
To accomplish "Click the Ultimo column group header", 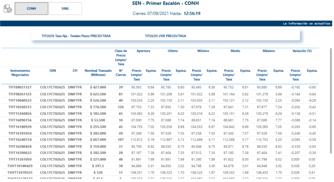I will (173, 51).
